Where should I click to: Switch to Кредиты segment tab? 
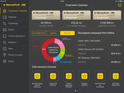[53, 33]
